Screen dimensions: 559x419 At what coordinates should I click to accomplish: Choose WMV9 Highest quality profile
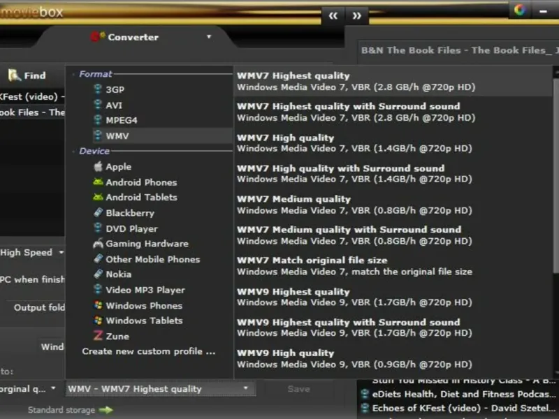point(393,297)
